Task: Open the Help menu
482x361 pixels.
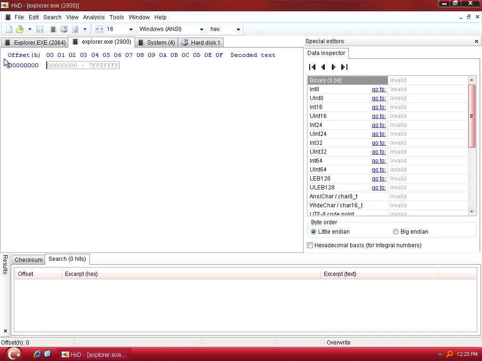Action: click(160, 17)
